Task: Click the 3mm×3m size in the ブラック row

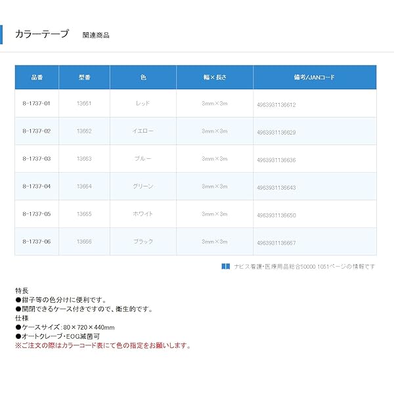Action: (215, 242)
